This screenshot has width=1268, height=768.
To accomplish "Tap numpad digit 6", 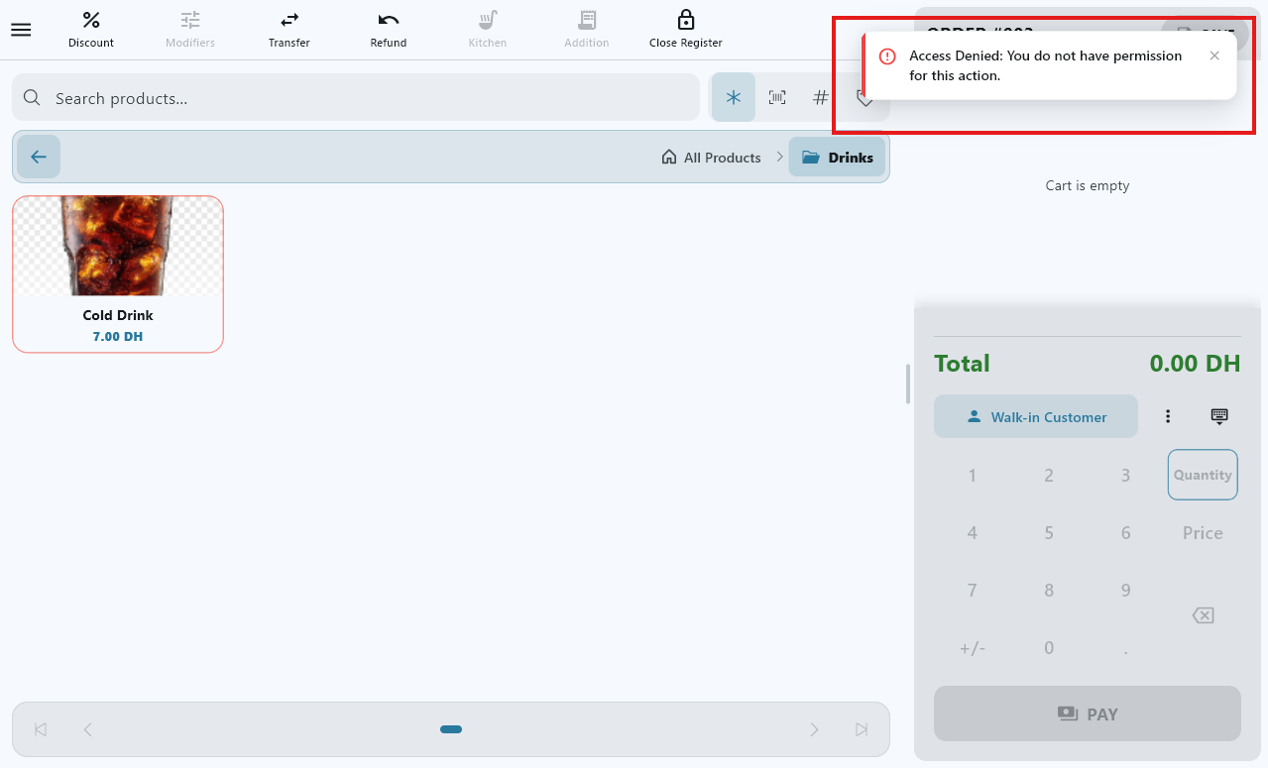I will (x=1125, y=533).
